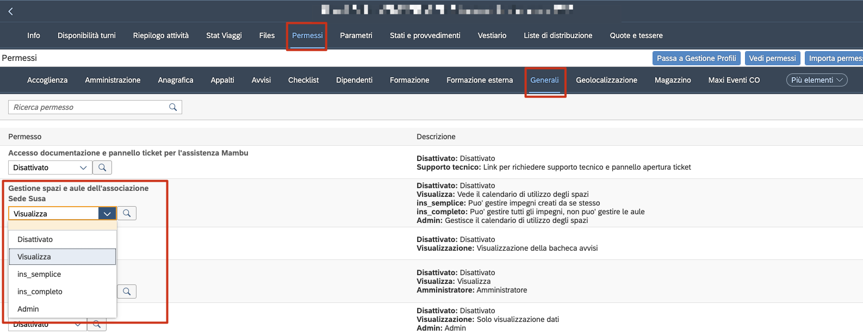Collapse the Visualizza dropdown arrow for Gestione spazi
This screenshot has width=863, height=335.
pos(107,214)
